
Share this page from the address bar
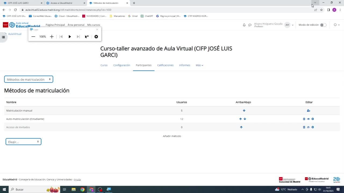[x=316, y=10]
